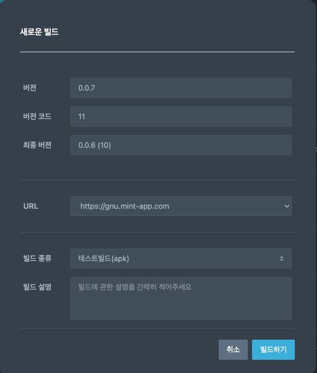
Task: Click the 새로운 빌드 dialog title
Action: pos(40,32)
